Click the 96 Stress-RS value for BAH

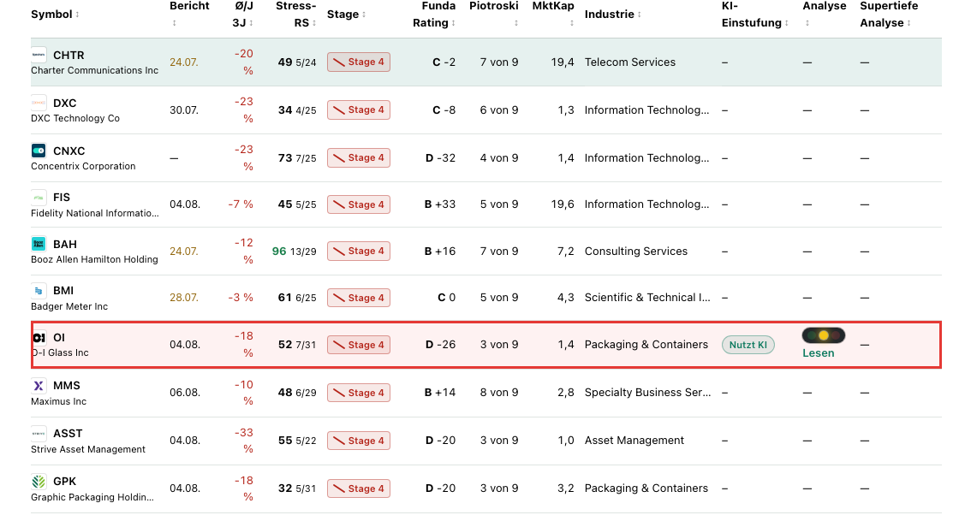pos(279,251)
